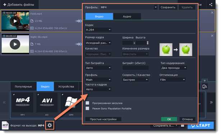Viewport: 221px width, 136px height.
Task: Click the resulting green apple preview image
Action: [x=186, y=50]
